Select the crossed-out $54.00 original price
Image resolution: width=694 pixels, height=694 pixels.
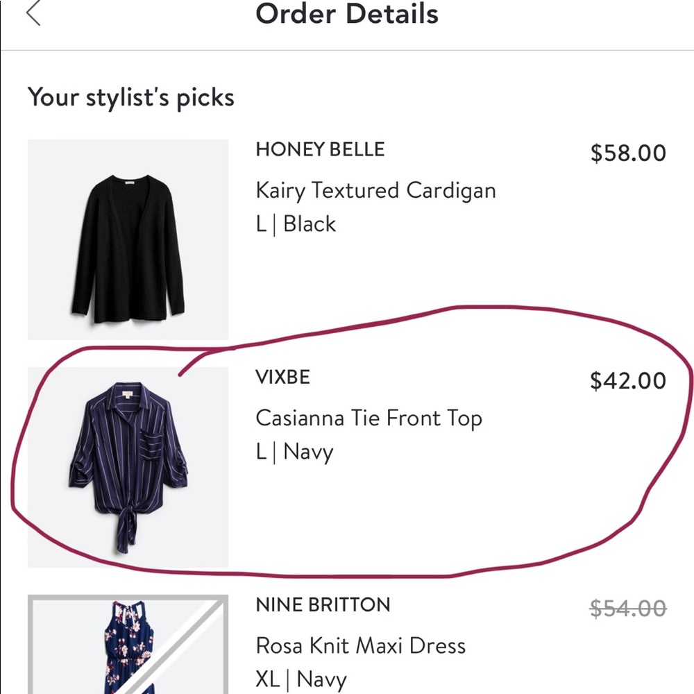(627, 608)
